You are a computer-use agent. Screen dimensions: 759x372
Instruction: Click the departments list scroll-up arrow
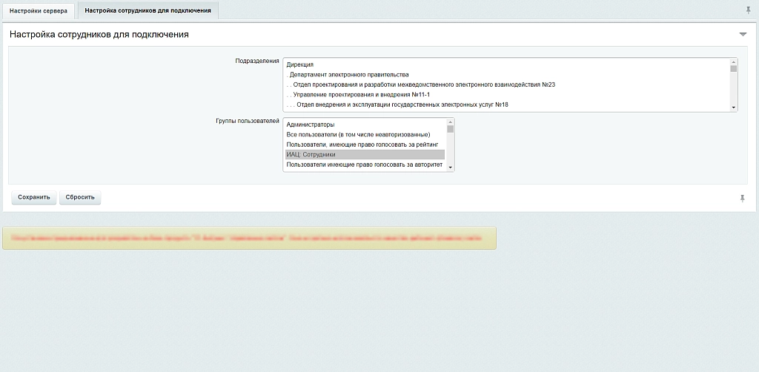tap(733, 62)
